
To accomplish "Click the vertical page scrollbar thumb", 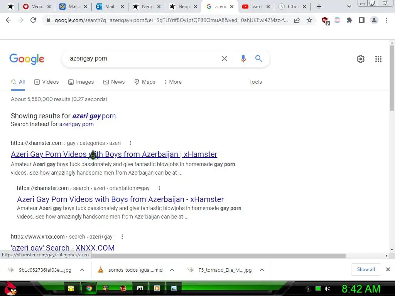I will pyautogui.click(x=392, y=78).
